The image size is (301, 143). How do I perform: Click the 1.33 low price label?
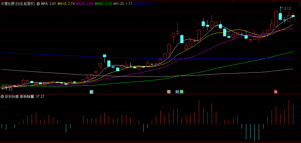point(9,89)
